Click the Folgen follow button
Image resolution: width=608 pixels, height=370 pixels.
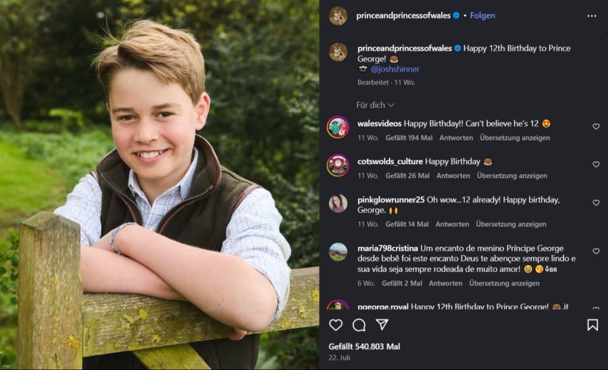[482, 16]
